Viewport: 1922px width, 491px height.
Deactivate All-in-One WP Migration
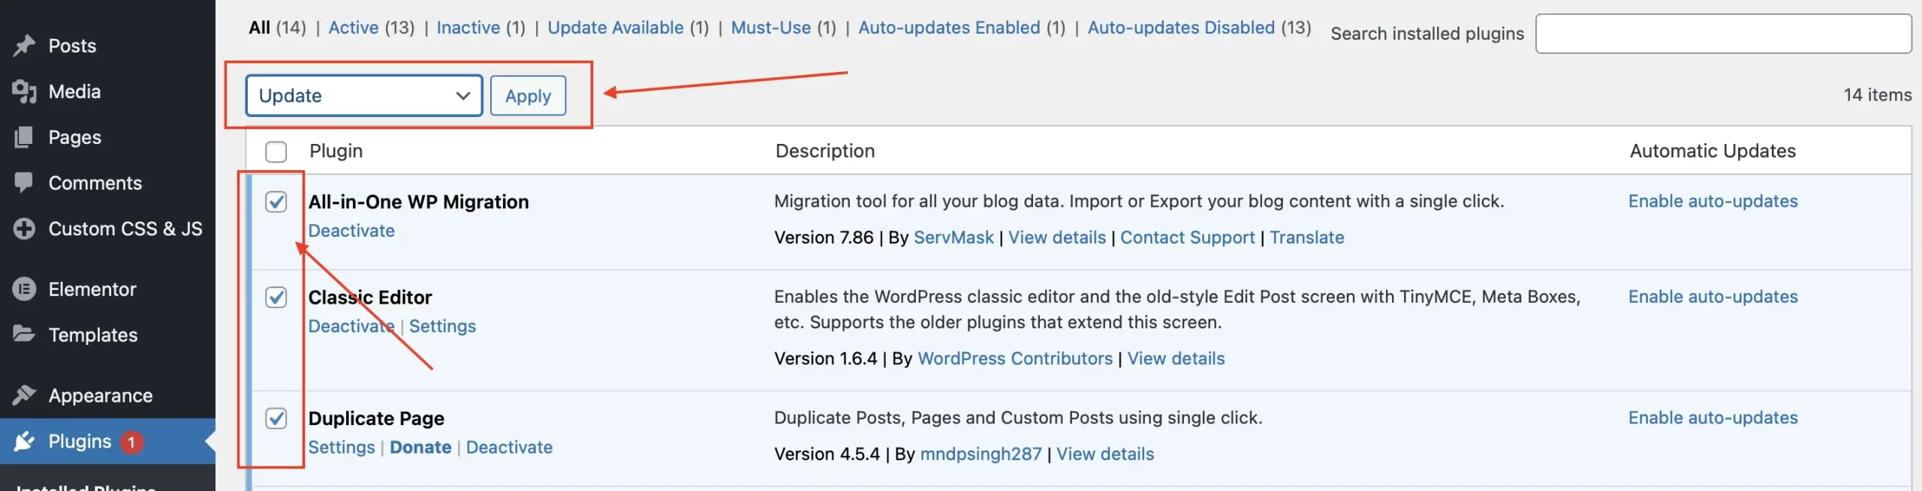click(x=351, y=231)
